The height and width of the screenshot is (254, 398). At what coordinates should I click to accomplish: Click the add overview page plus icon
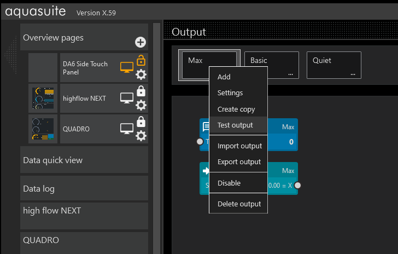pos(141,42)
